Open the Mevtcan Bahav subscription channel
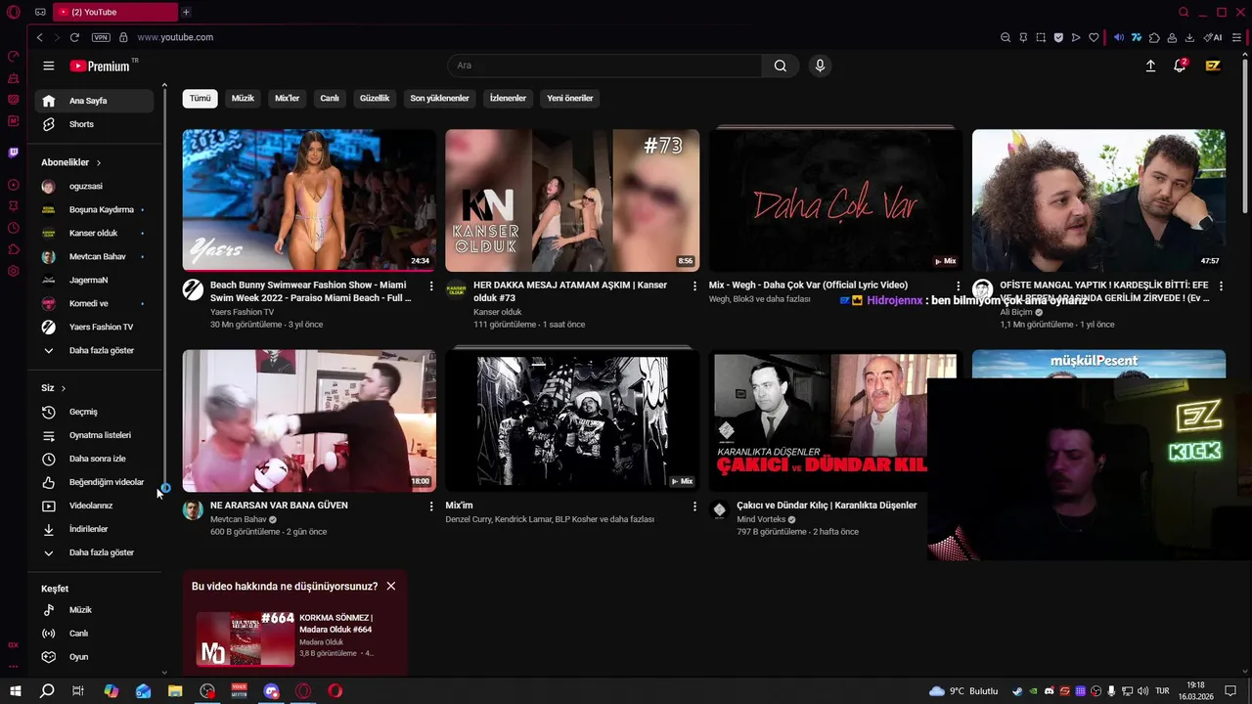This screenshot has width=1252, height=704. pos(94,256)
